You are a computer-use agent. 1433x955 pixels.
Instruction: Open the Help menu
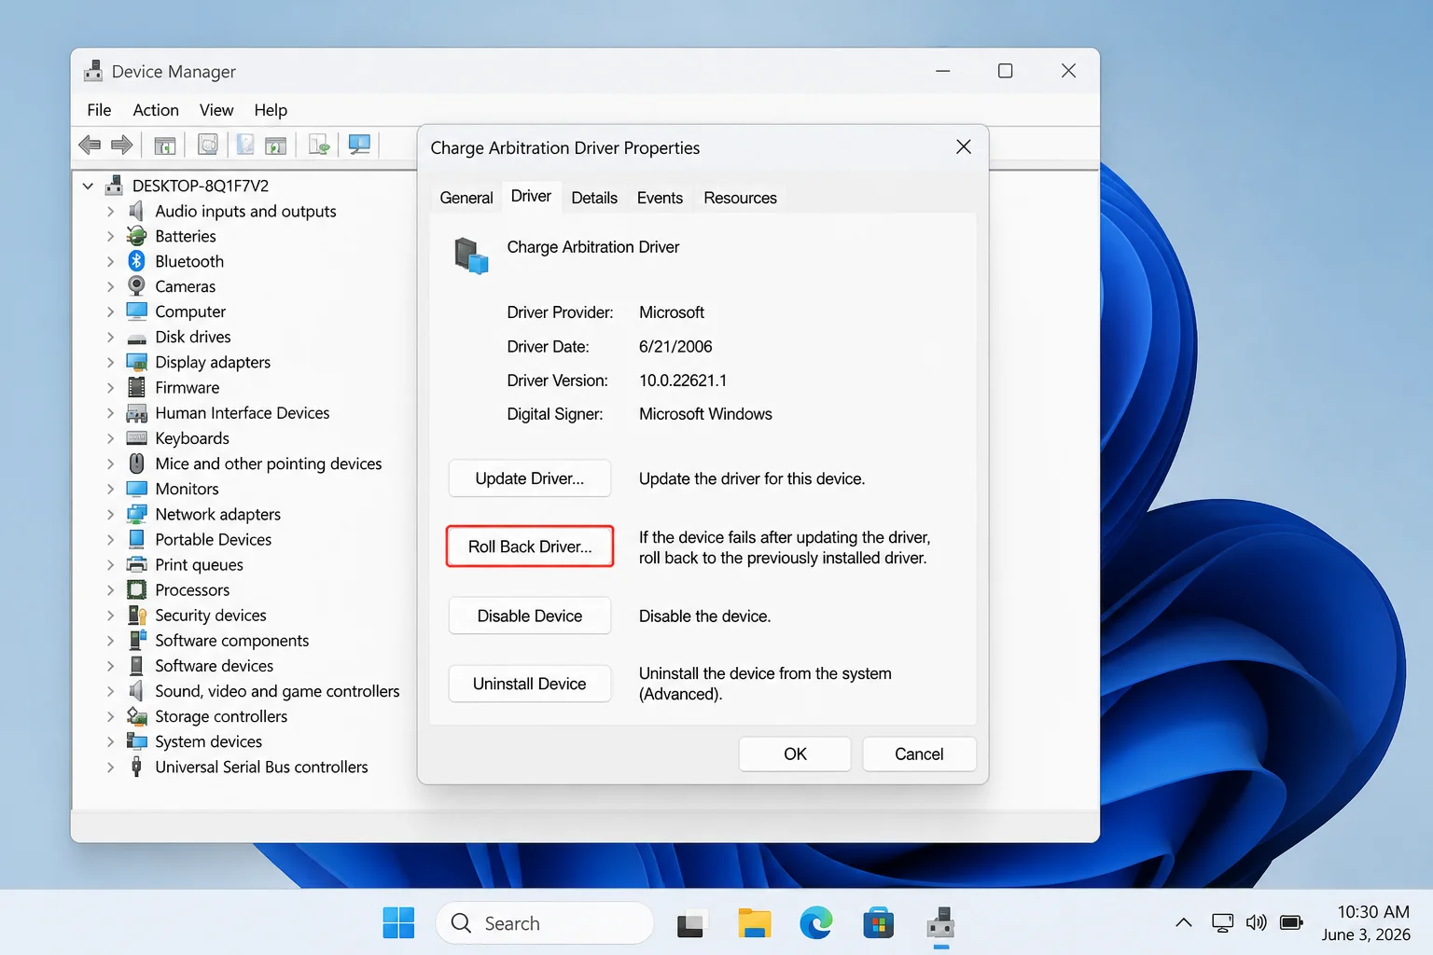click(x=271, y=110)
